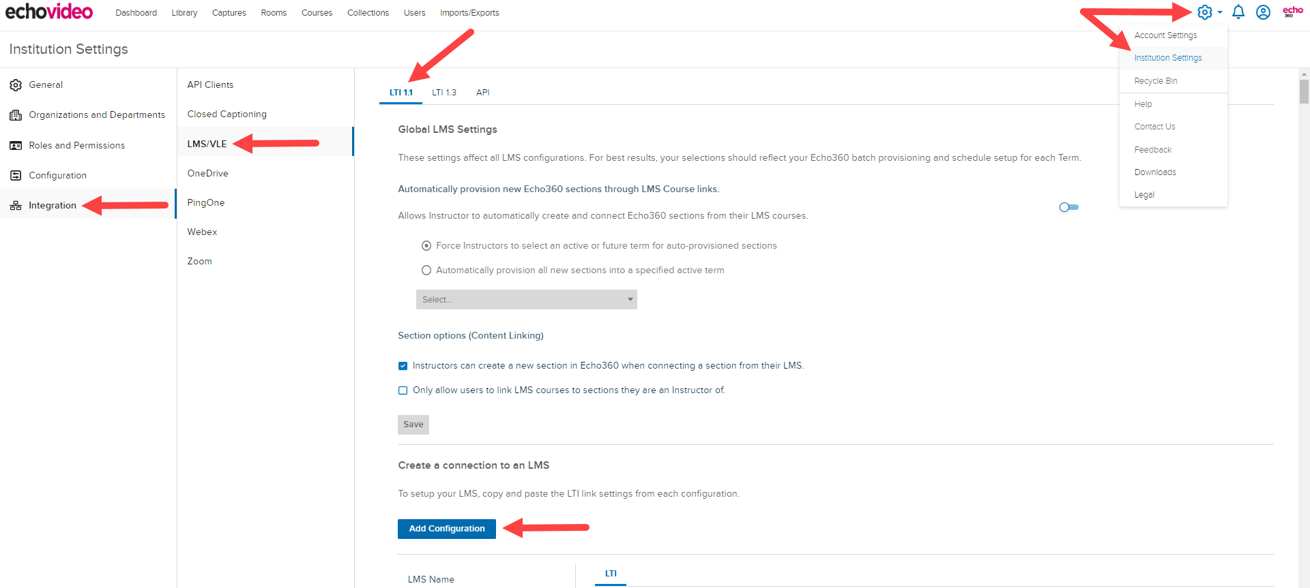
Task: Go to Rooms
Action: click(274, 13)
